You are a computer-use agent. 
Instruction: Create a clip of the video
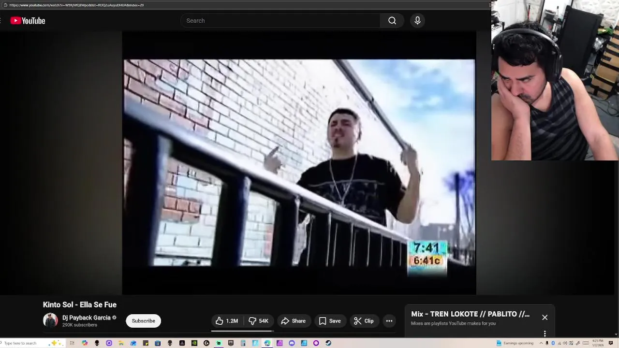[x=364, y=321]
